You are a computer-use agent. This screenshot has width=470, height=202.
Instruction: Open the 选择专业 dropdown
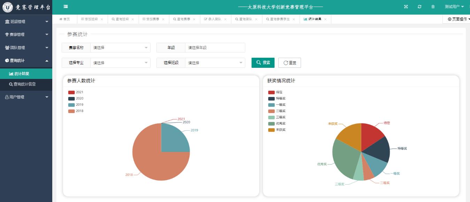[x=120, y=63]
